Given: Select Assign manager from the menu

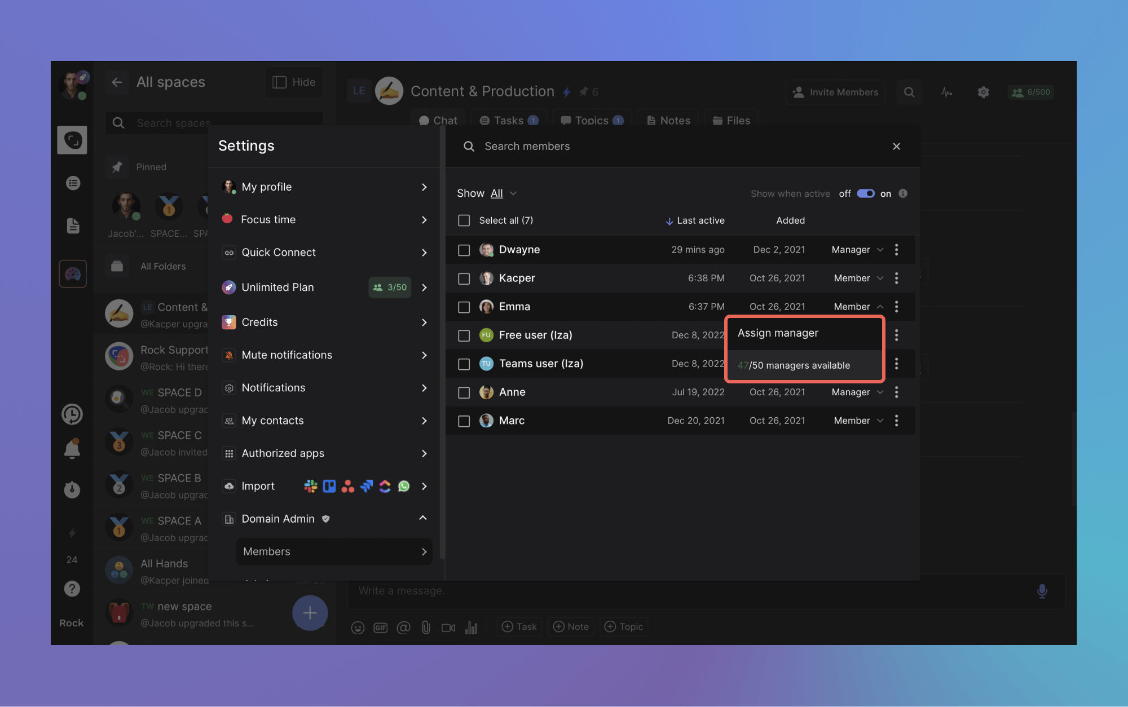Looking at the screenshot, I should (778, 333).
